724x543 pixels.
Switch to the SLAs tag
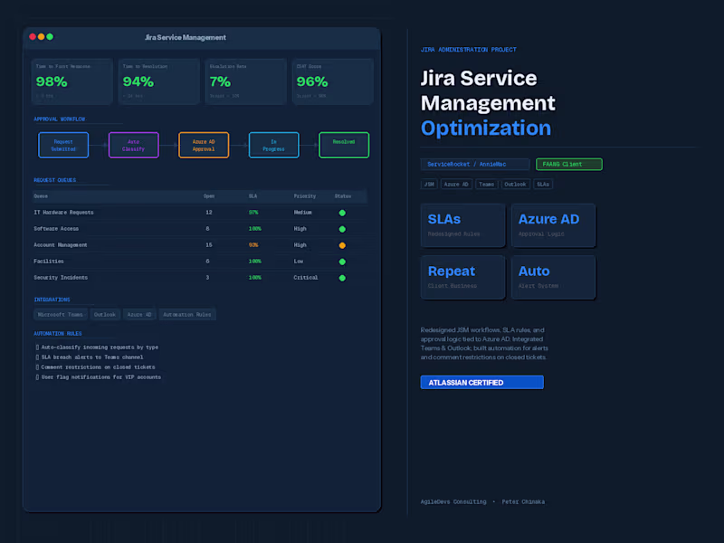542,184
